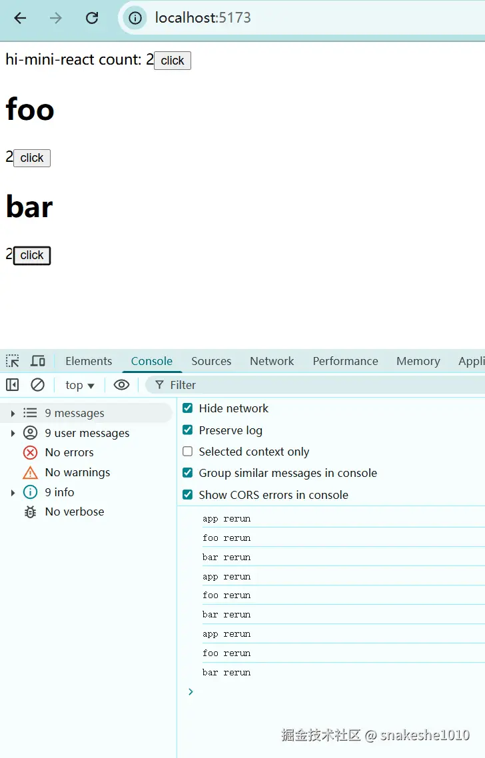Select the user messages person icon
485x758 pixels.
30,433
